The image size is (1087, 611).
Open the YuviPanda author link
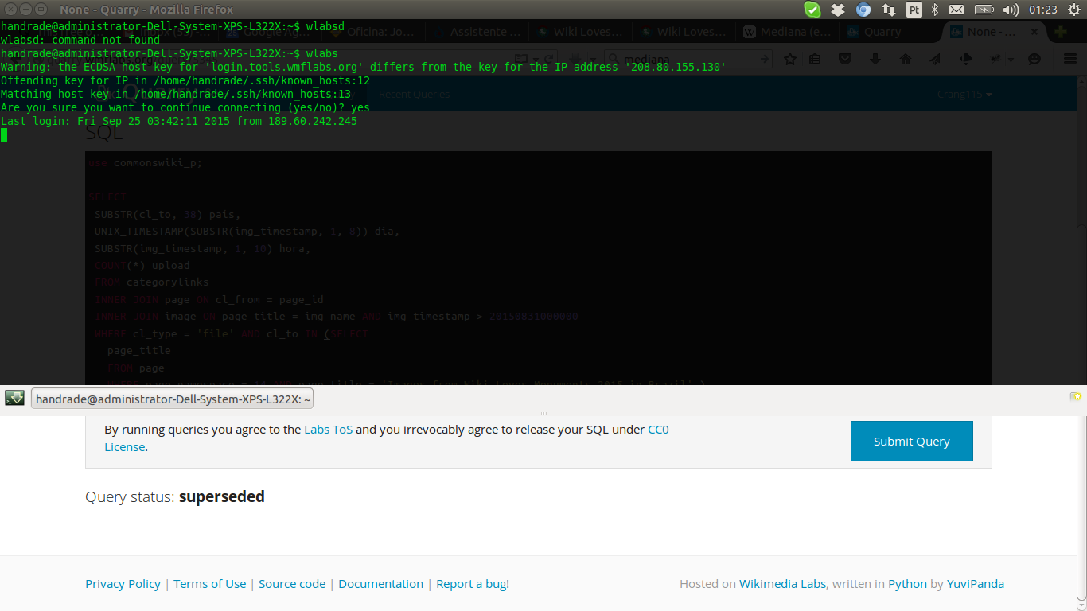coord(976,584)
